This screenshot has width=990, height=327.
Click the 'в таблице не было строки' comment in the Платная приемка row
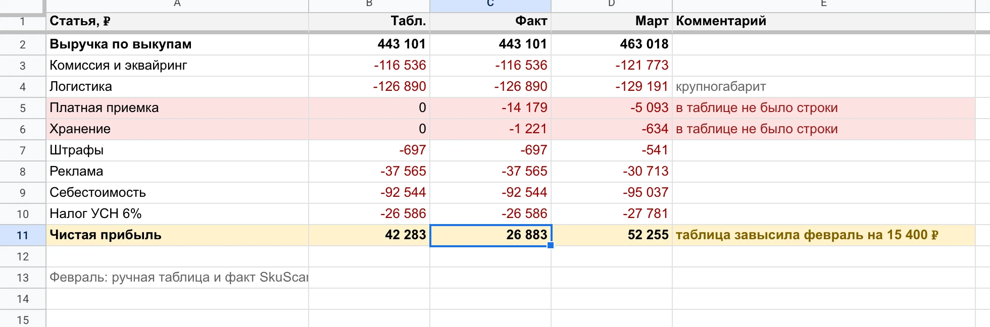tap(824, 108)
